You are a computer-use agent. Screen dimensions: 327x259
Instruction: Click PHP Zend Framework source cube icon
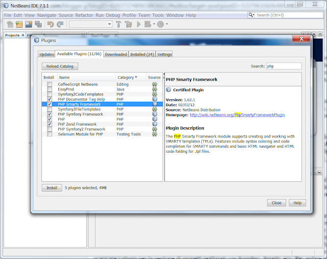pos(154,124)
